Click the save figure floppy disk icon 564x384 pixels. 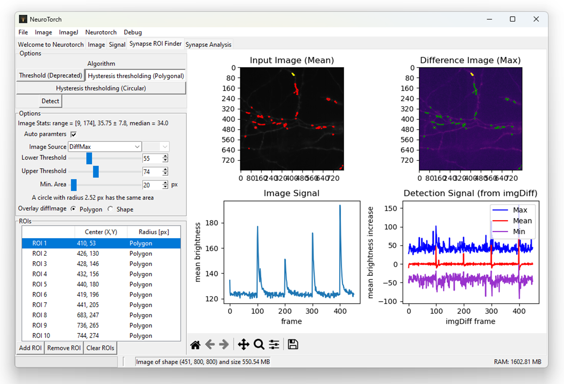pyautogui.click(x=293, y=344)
